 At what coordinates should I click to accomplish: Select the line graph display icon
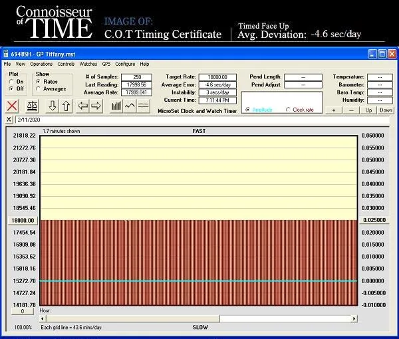[130, 106]
